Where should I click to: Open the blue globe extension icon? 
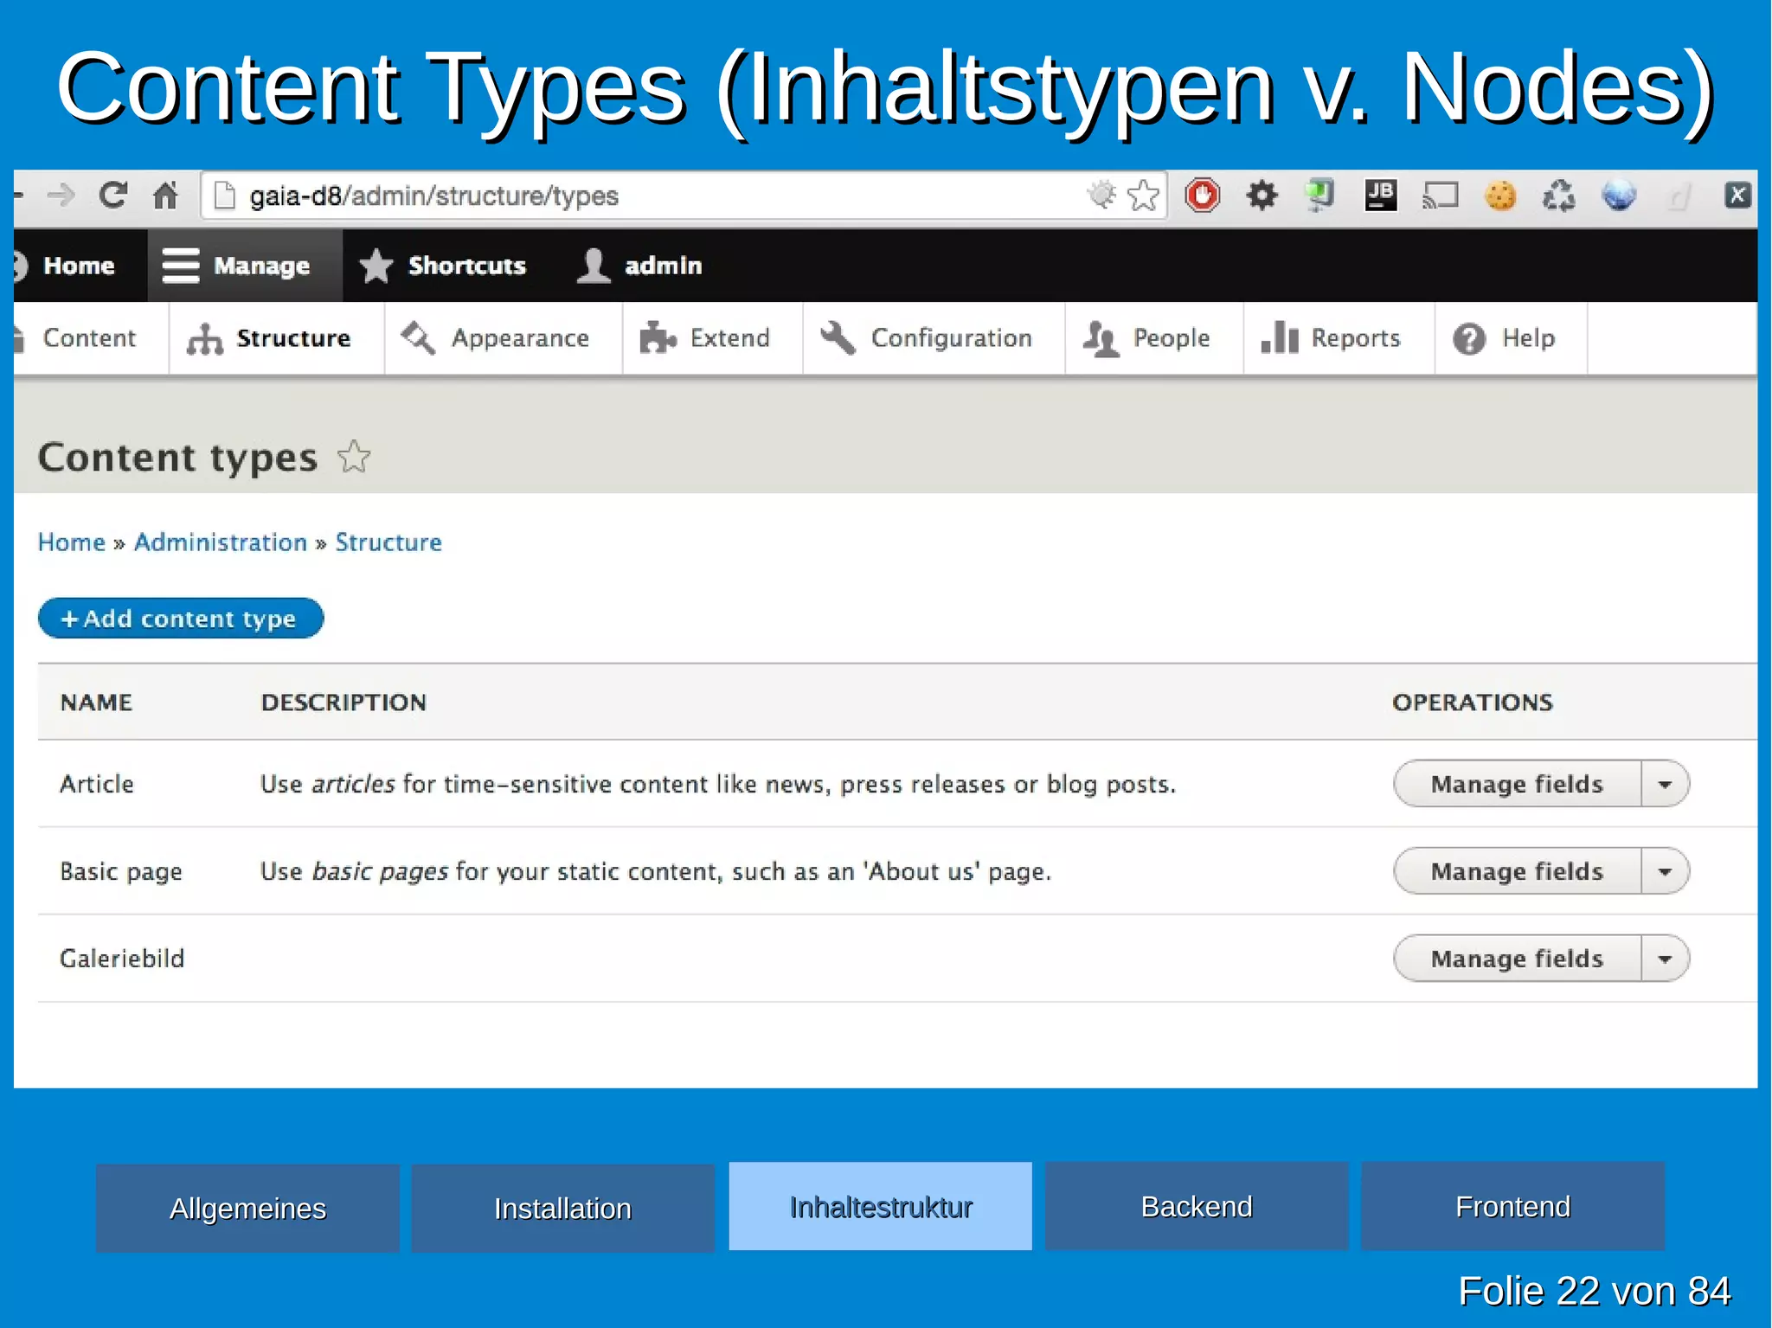coord(1619,196)
